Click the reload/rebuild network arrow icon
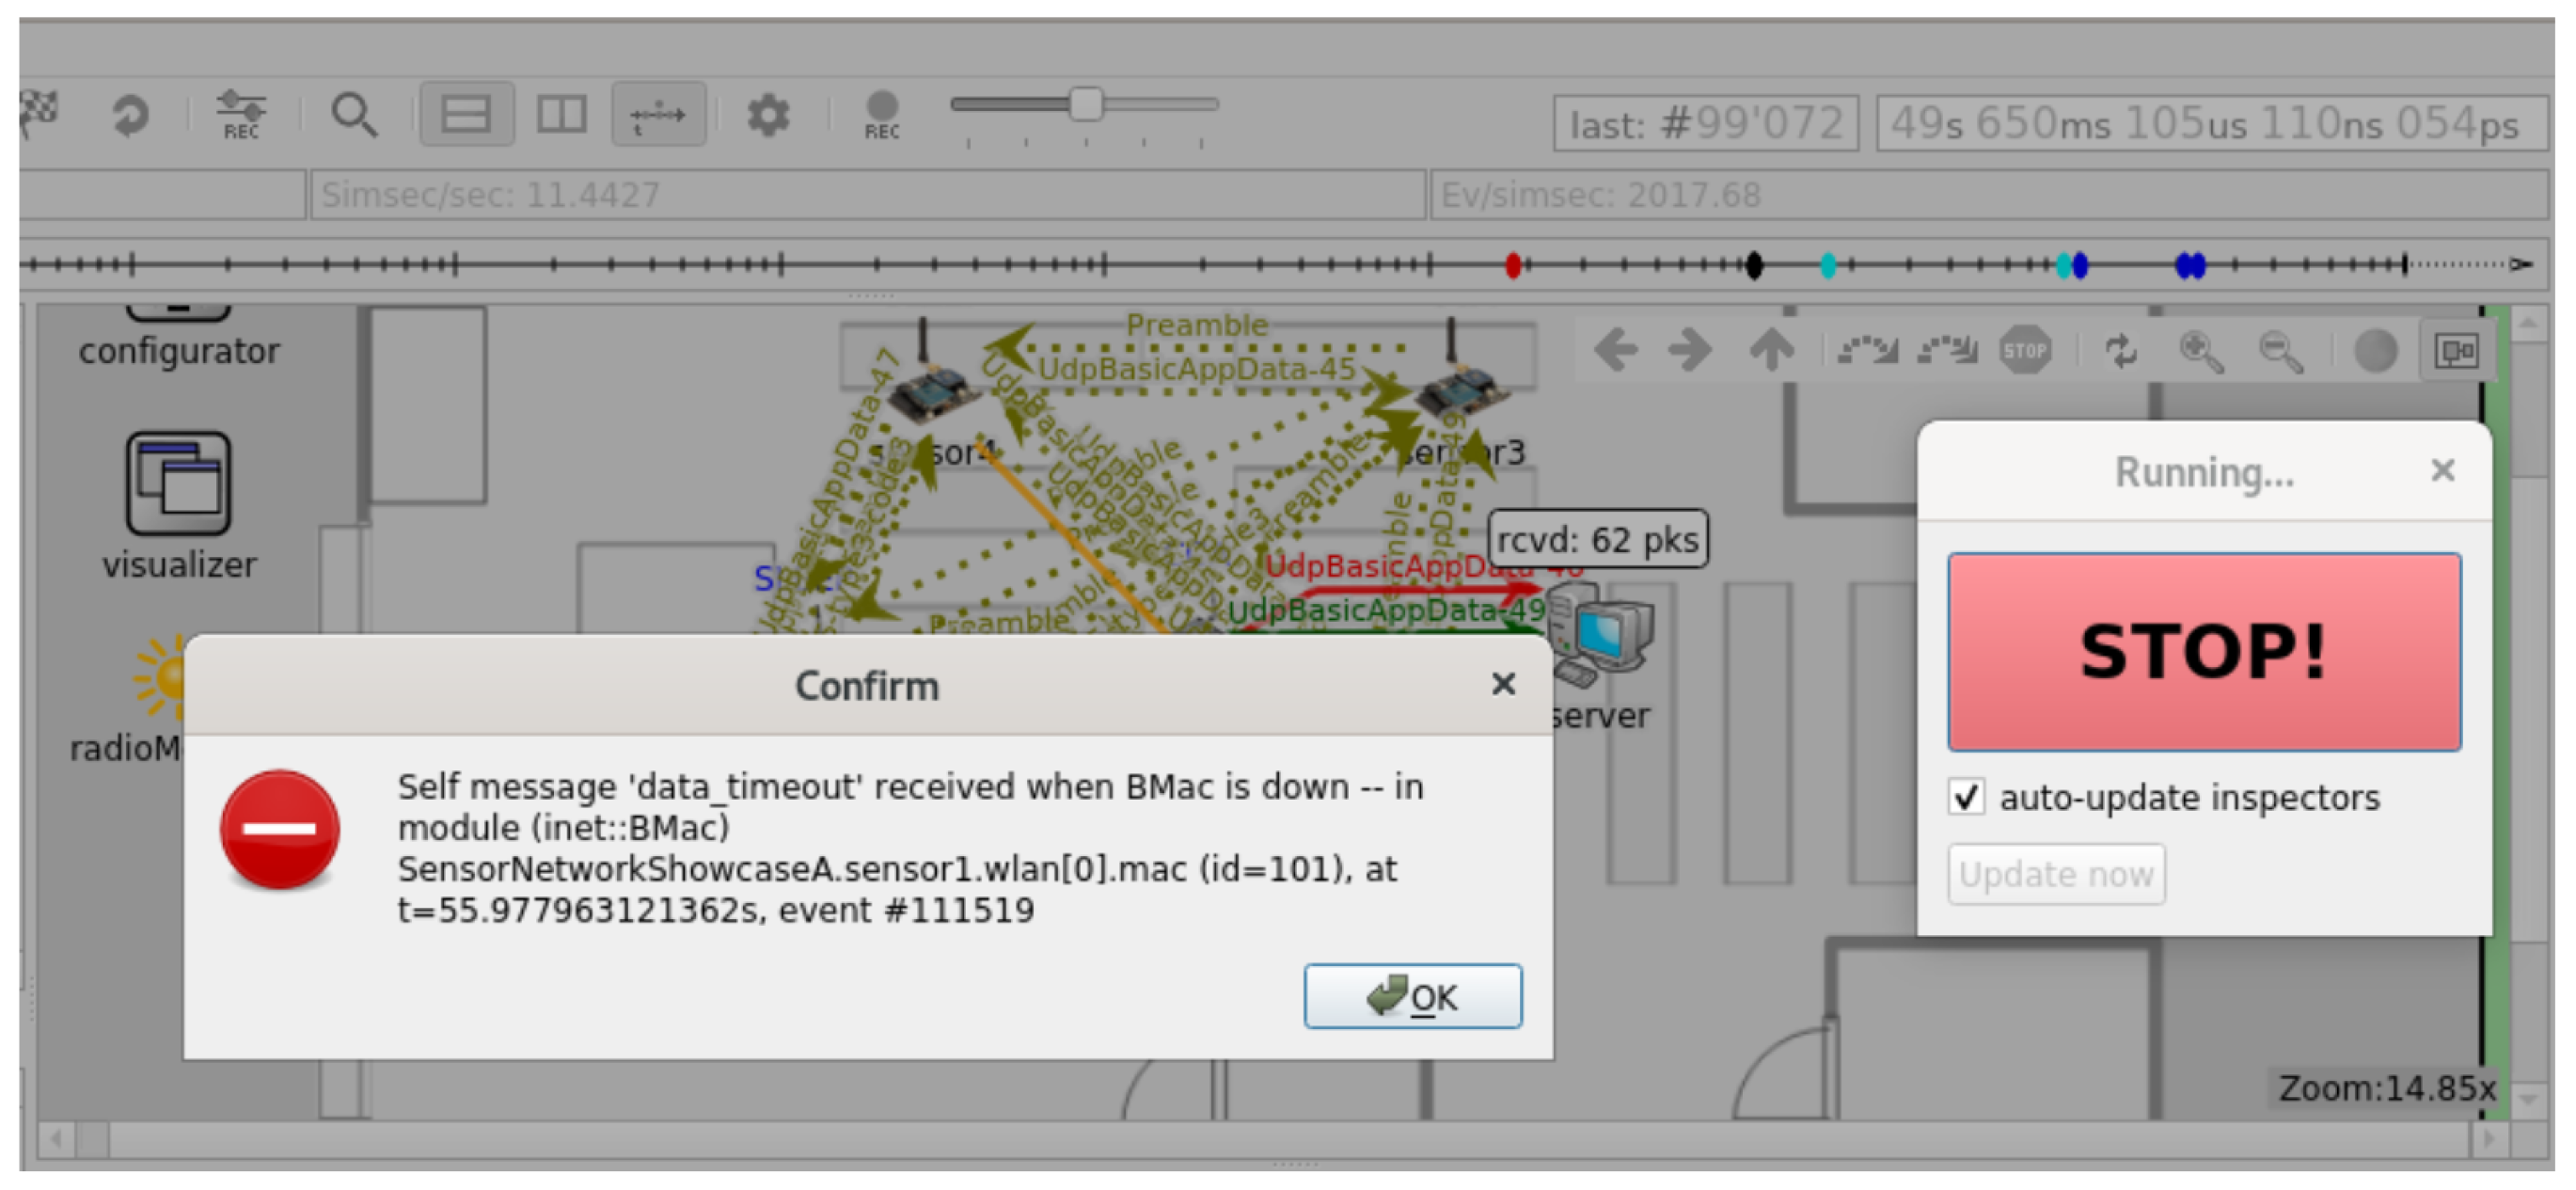The image size is (2576, 1190). pyautogui.click(x=130, y=115)
